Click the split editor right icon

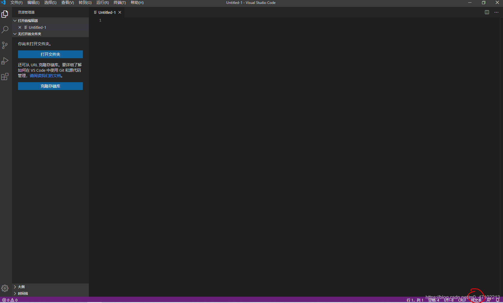487,12
